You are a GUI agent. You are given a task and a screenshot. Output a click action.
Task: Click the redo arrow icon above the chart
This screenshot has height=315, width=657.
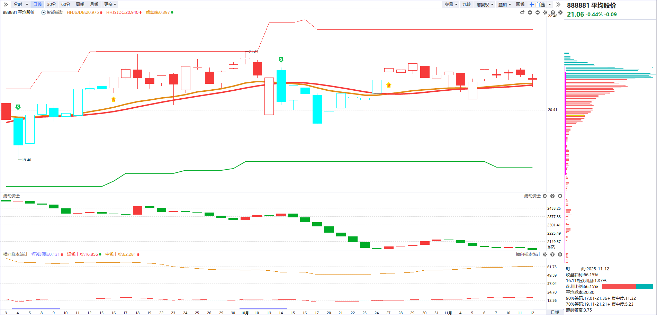click(522, 12)
